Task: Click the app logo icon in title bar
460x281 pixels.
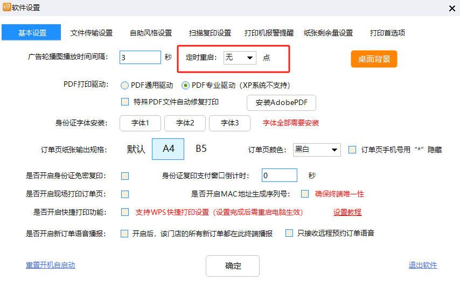Action: coord(6,8)
